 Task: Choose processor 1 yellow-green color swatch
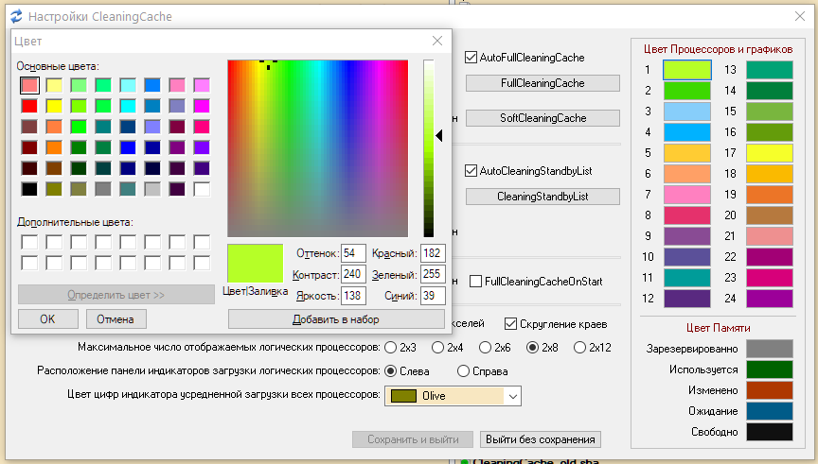pyautogui.click(x=686, y=69)
